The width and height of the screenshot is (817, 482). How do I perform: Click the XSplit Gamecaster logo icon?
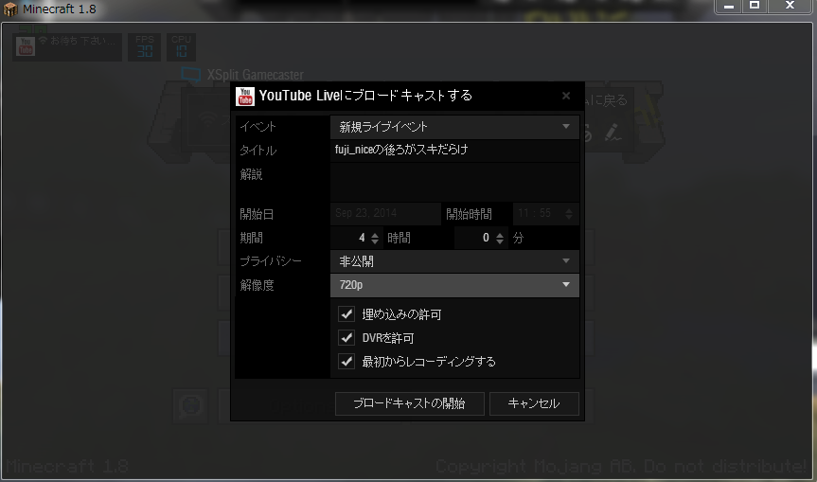[190, 75]
